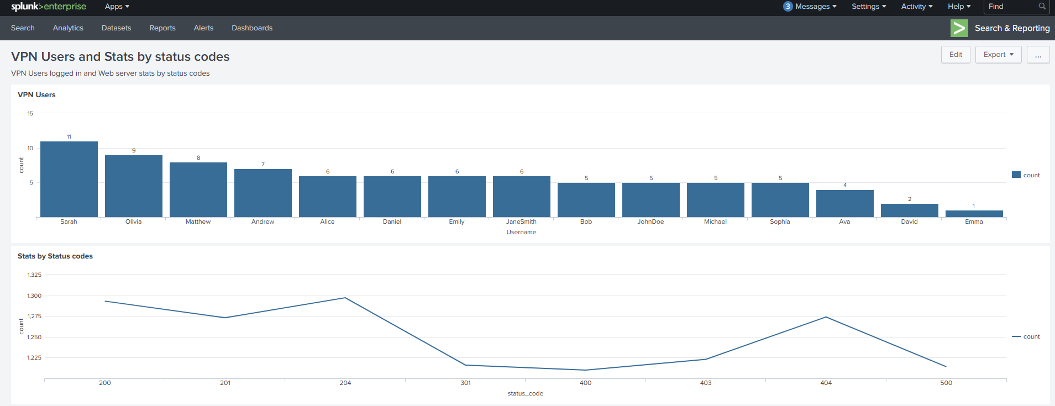Navigate to the Alerts page
This screenshot has width=1055, height=406.
point(203,28)
